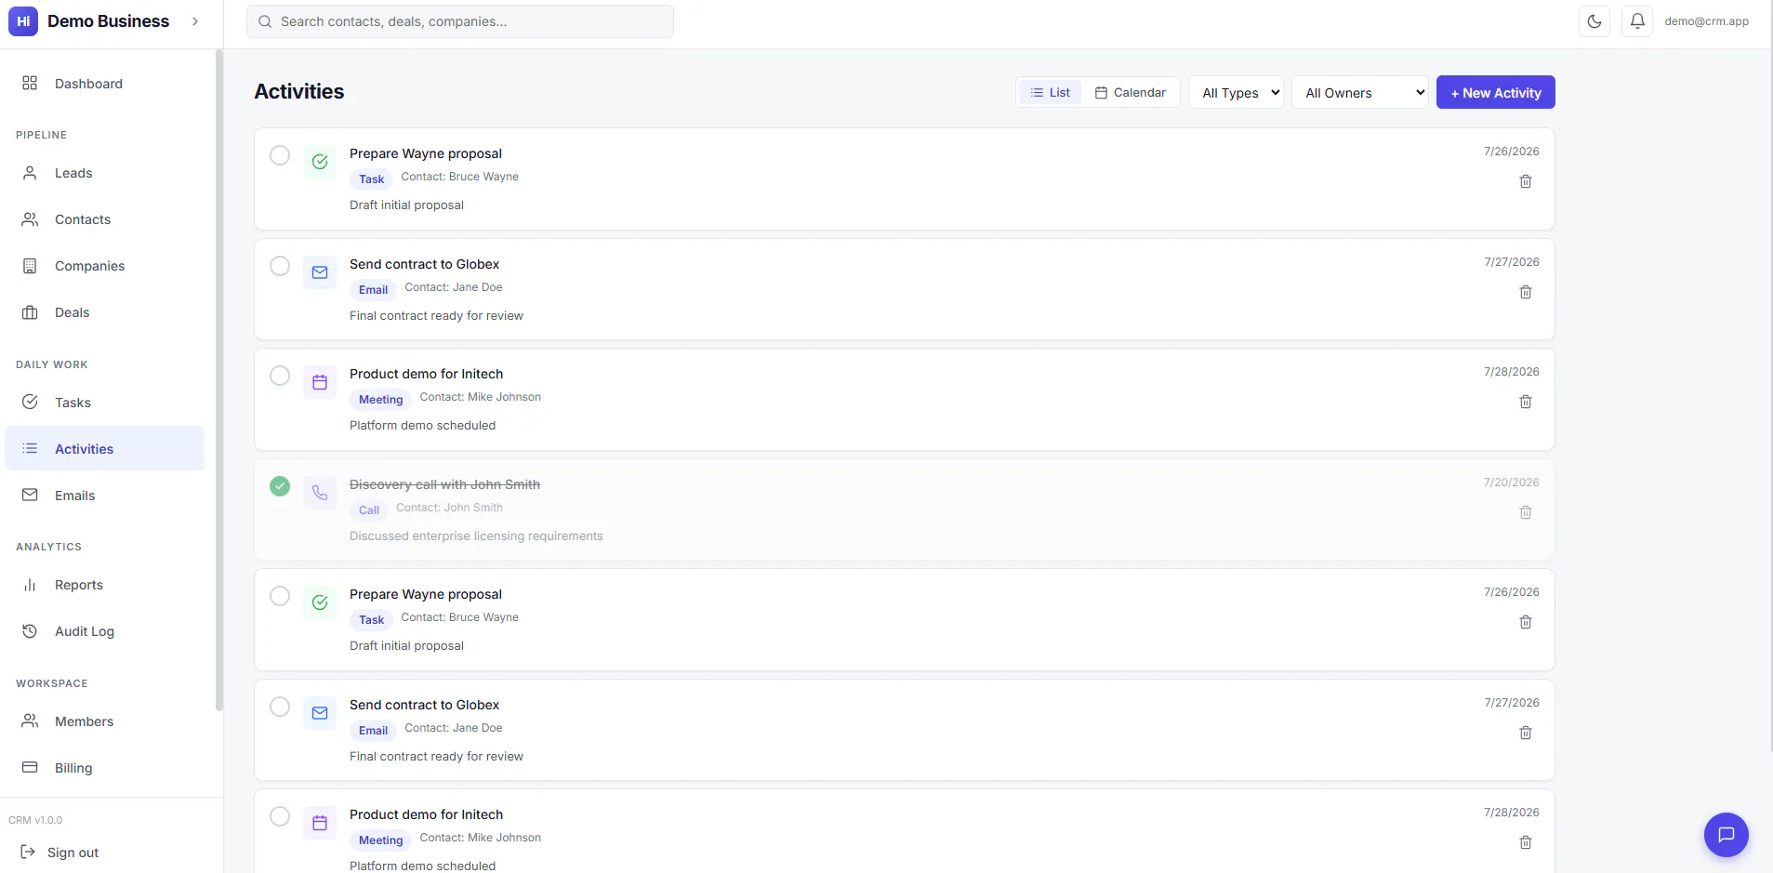Click the phone icon on Discovery call row
The height and width of the screenshot is (873, 1773).
point(320,493)
